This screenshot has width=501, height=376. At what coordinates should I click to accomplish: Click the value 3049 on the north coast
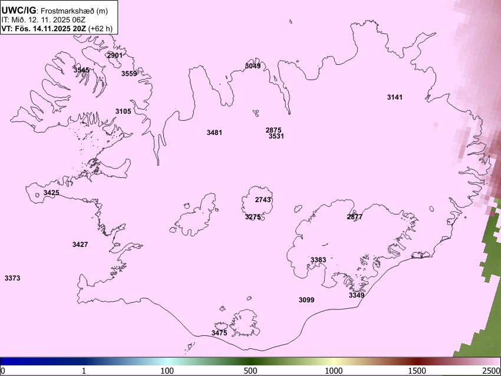coord(253,66)
